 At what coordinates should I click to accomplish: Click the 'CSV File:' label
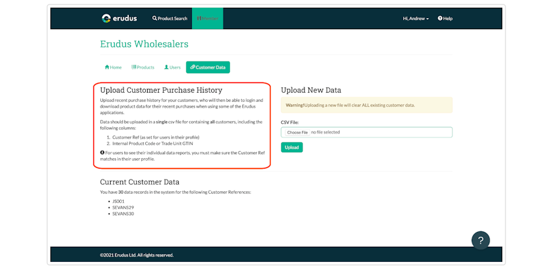click(290, 122)
